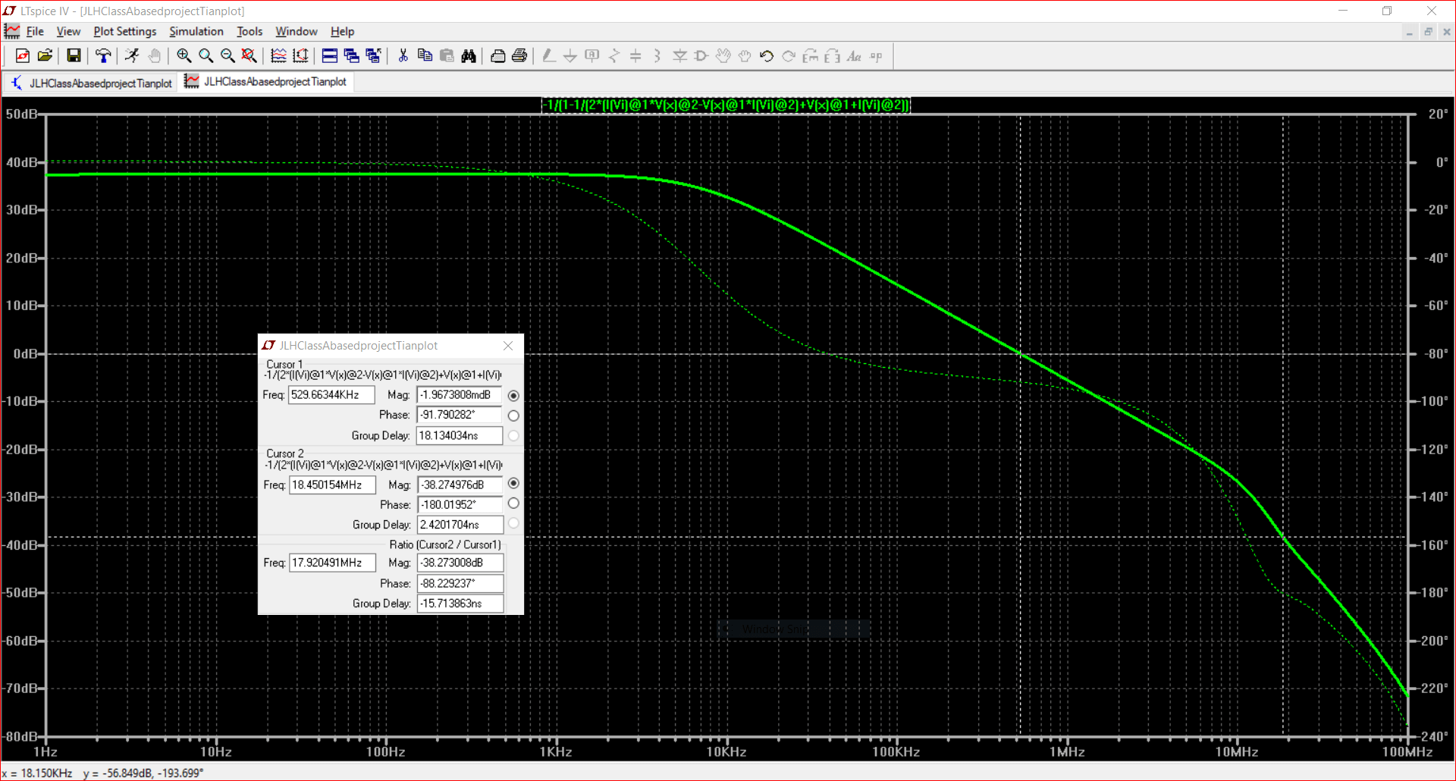
Task: Click the SPICE directive '.op' icon
Action: point(877,56)
